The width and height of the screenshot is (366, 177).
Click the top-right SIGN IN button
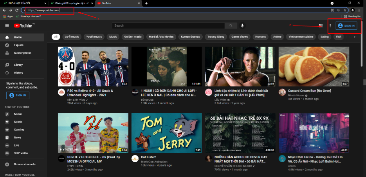point(346,26)
